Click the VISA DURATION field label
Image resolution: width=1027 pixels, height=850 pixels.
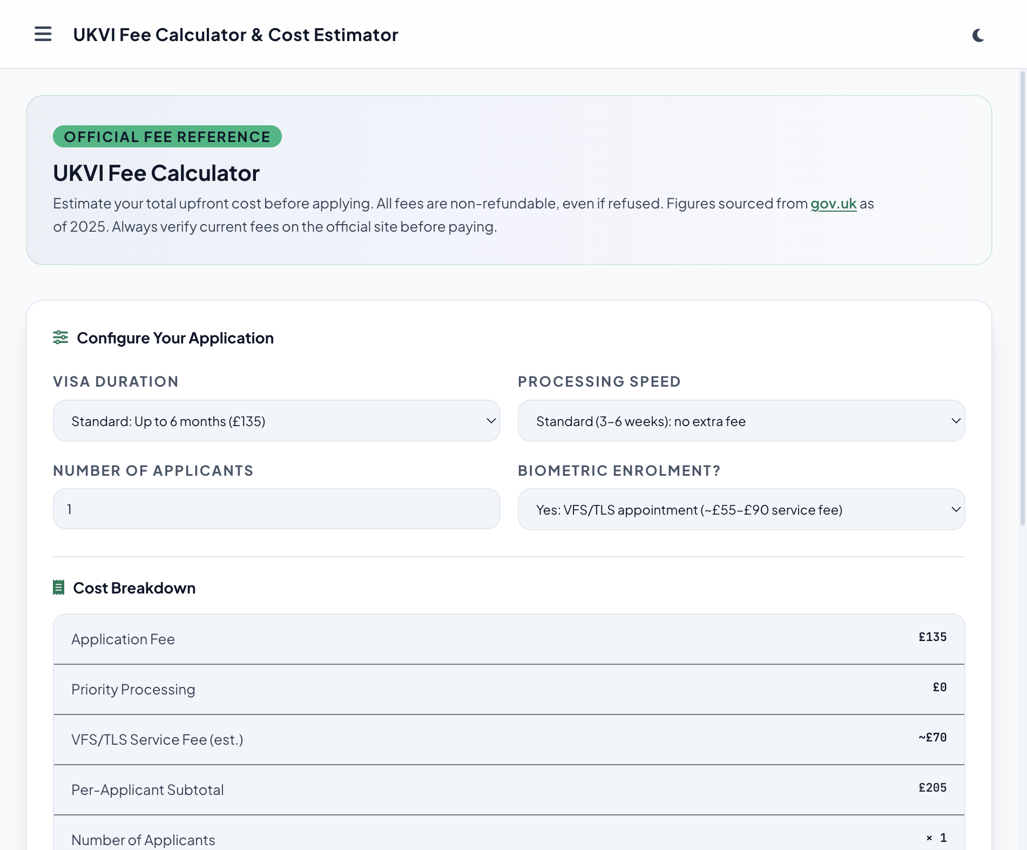116,382
